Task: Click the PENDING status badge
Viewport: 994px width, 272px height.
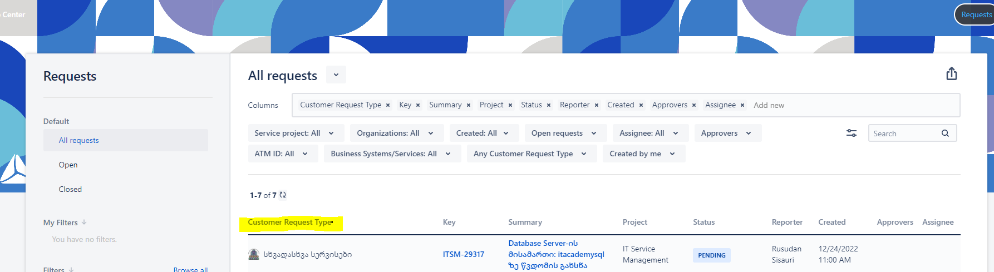Action: (712, 255)
